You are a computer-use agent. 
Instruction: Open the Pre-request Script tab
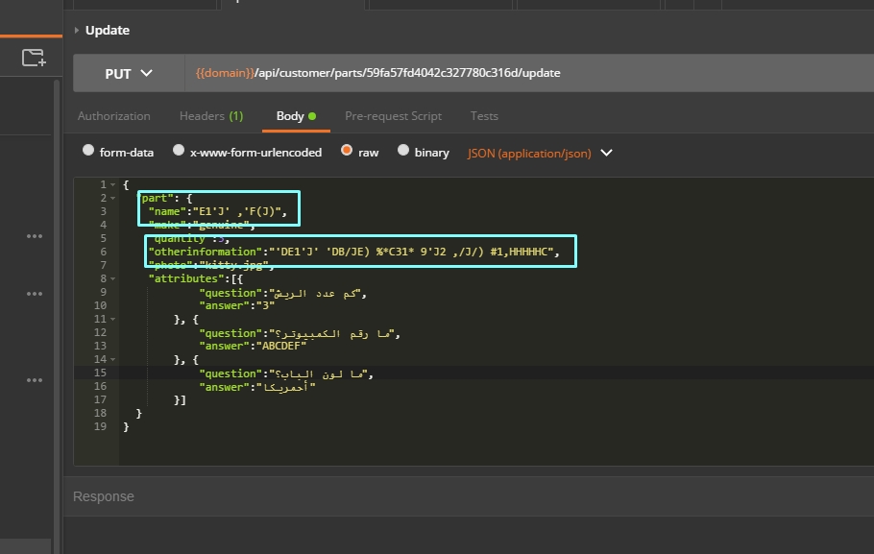393,116
